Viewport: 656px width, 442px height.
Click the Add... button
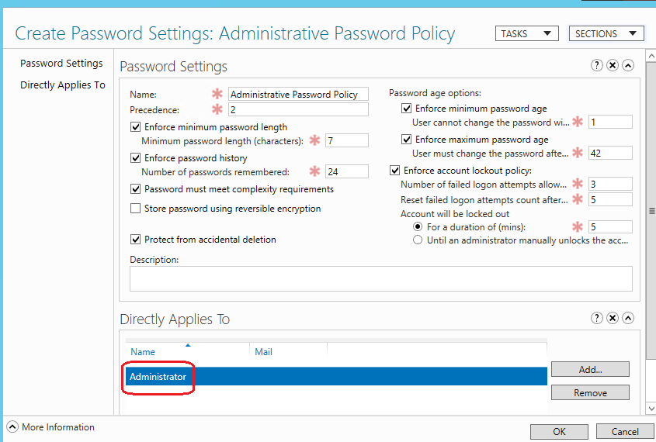coord(590,370)
